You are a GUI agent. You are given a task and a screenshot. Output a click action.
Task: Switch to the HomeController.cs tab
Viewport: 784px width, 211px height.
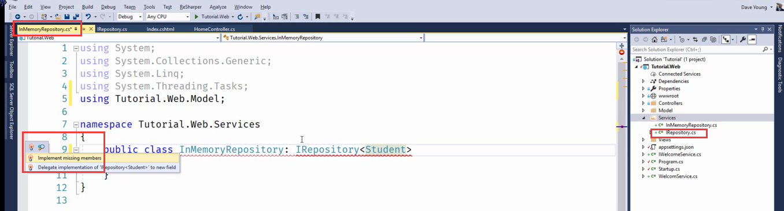(x=215, y=29)
